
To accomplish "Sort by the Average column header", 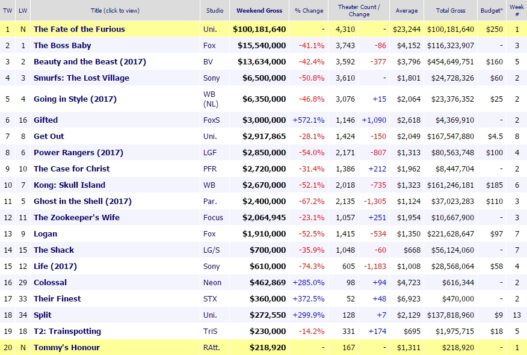I will pos(407,10).
